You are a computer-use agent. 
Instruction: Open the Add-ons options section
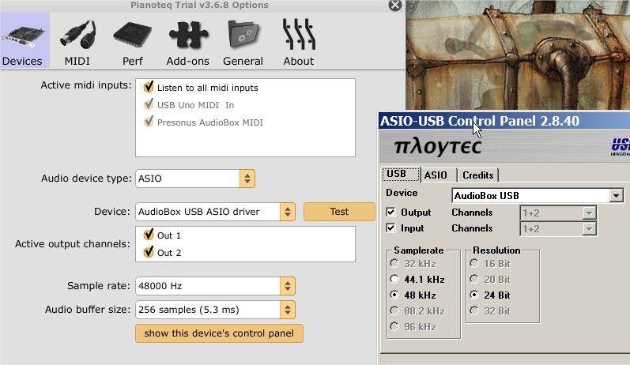tap(187, 43)
